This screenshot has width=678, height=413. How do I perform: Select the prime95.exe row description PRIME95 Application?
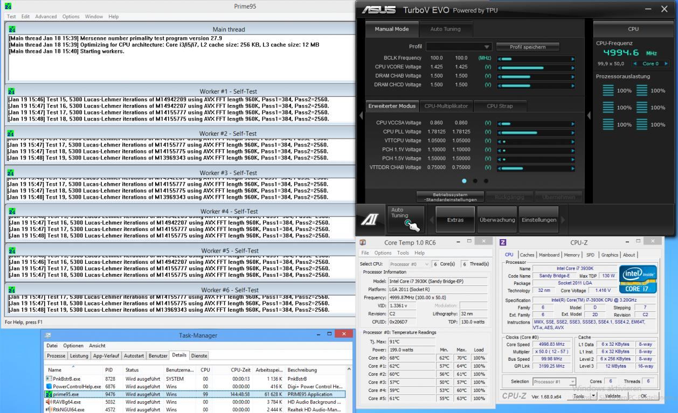pyautogui.click(x=310, y=394)
